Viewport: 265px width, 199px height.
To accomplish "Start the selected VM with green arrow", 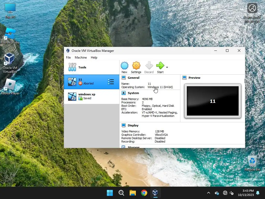I will click(160, 67).
